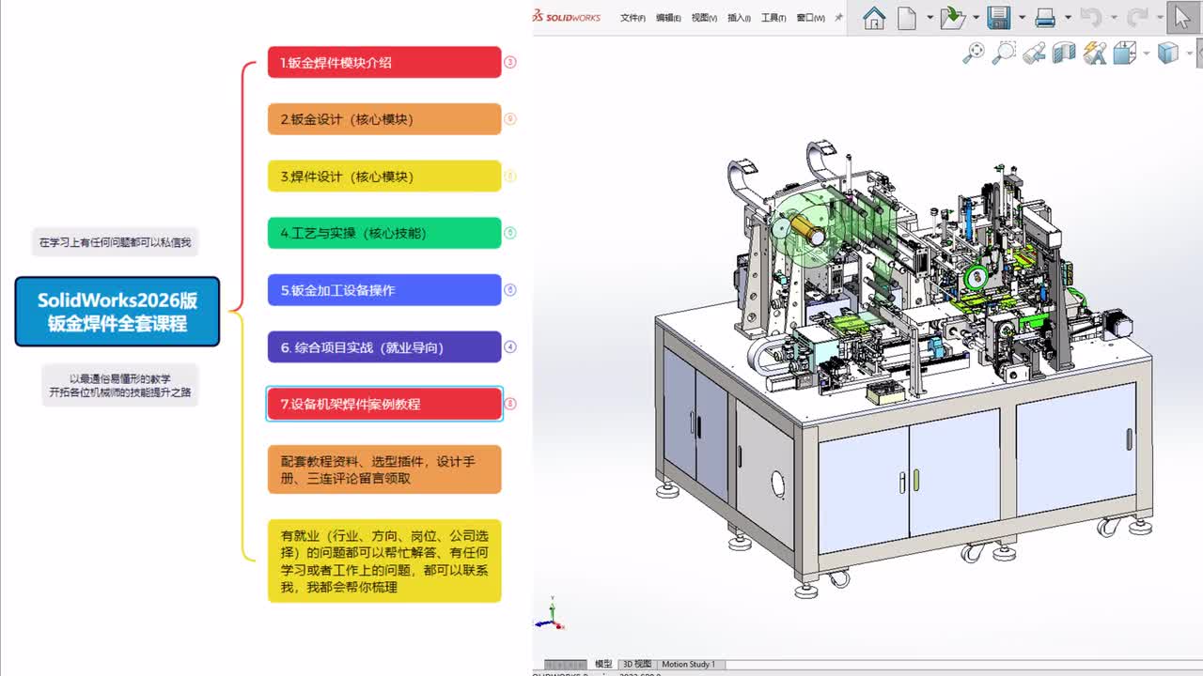Open the Display Style dropdown arrow
Screen dimensions: 1203x676
tap(1191, 54)
